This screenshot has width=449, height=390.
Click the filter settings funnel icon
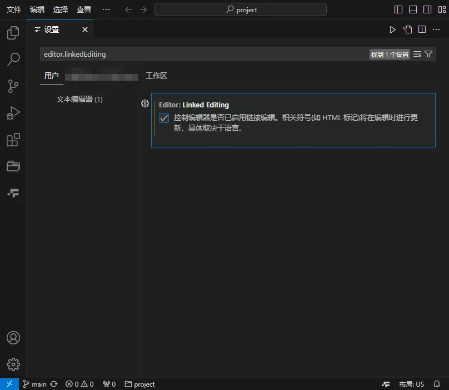(x=428, y=54)
